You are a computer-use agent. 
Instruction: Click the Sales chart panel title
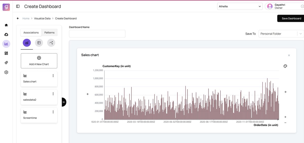90,55
